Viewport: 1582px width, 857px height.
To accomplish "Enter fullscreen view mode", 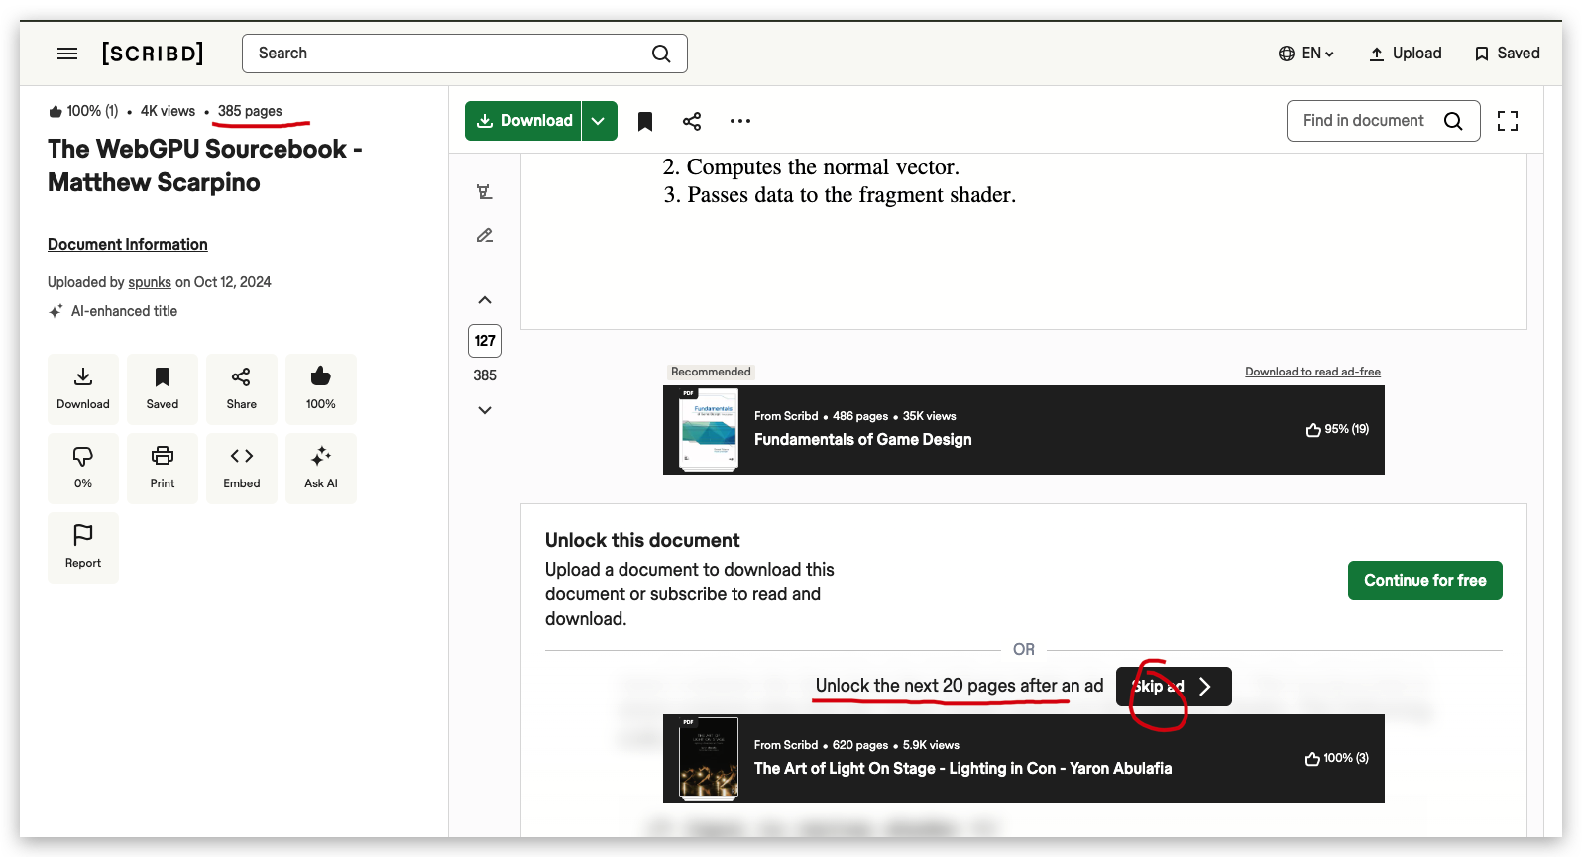I will click(x=1508, y=121).
